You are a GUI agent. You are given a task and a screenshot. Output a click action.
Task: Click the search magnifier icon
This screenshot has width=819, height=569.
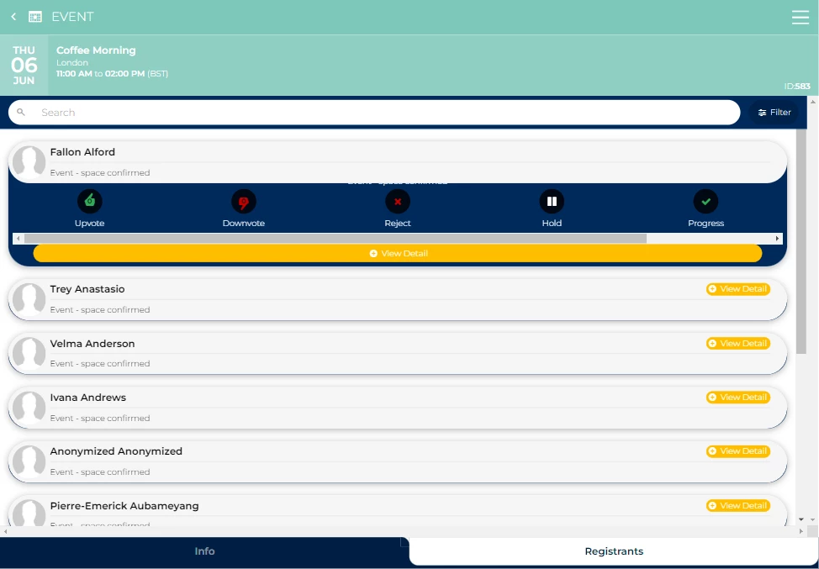tap(21, 113)
